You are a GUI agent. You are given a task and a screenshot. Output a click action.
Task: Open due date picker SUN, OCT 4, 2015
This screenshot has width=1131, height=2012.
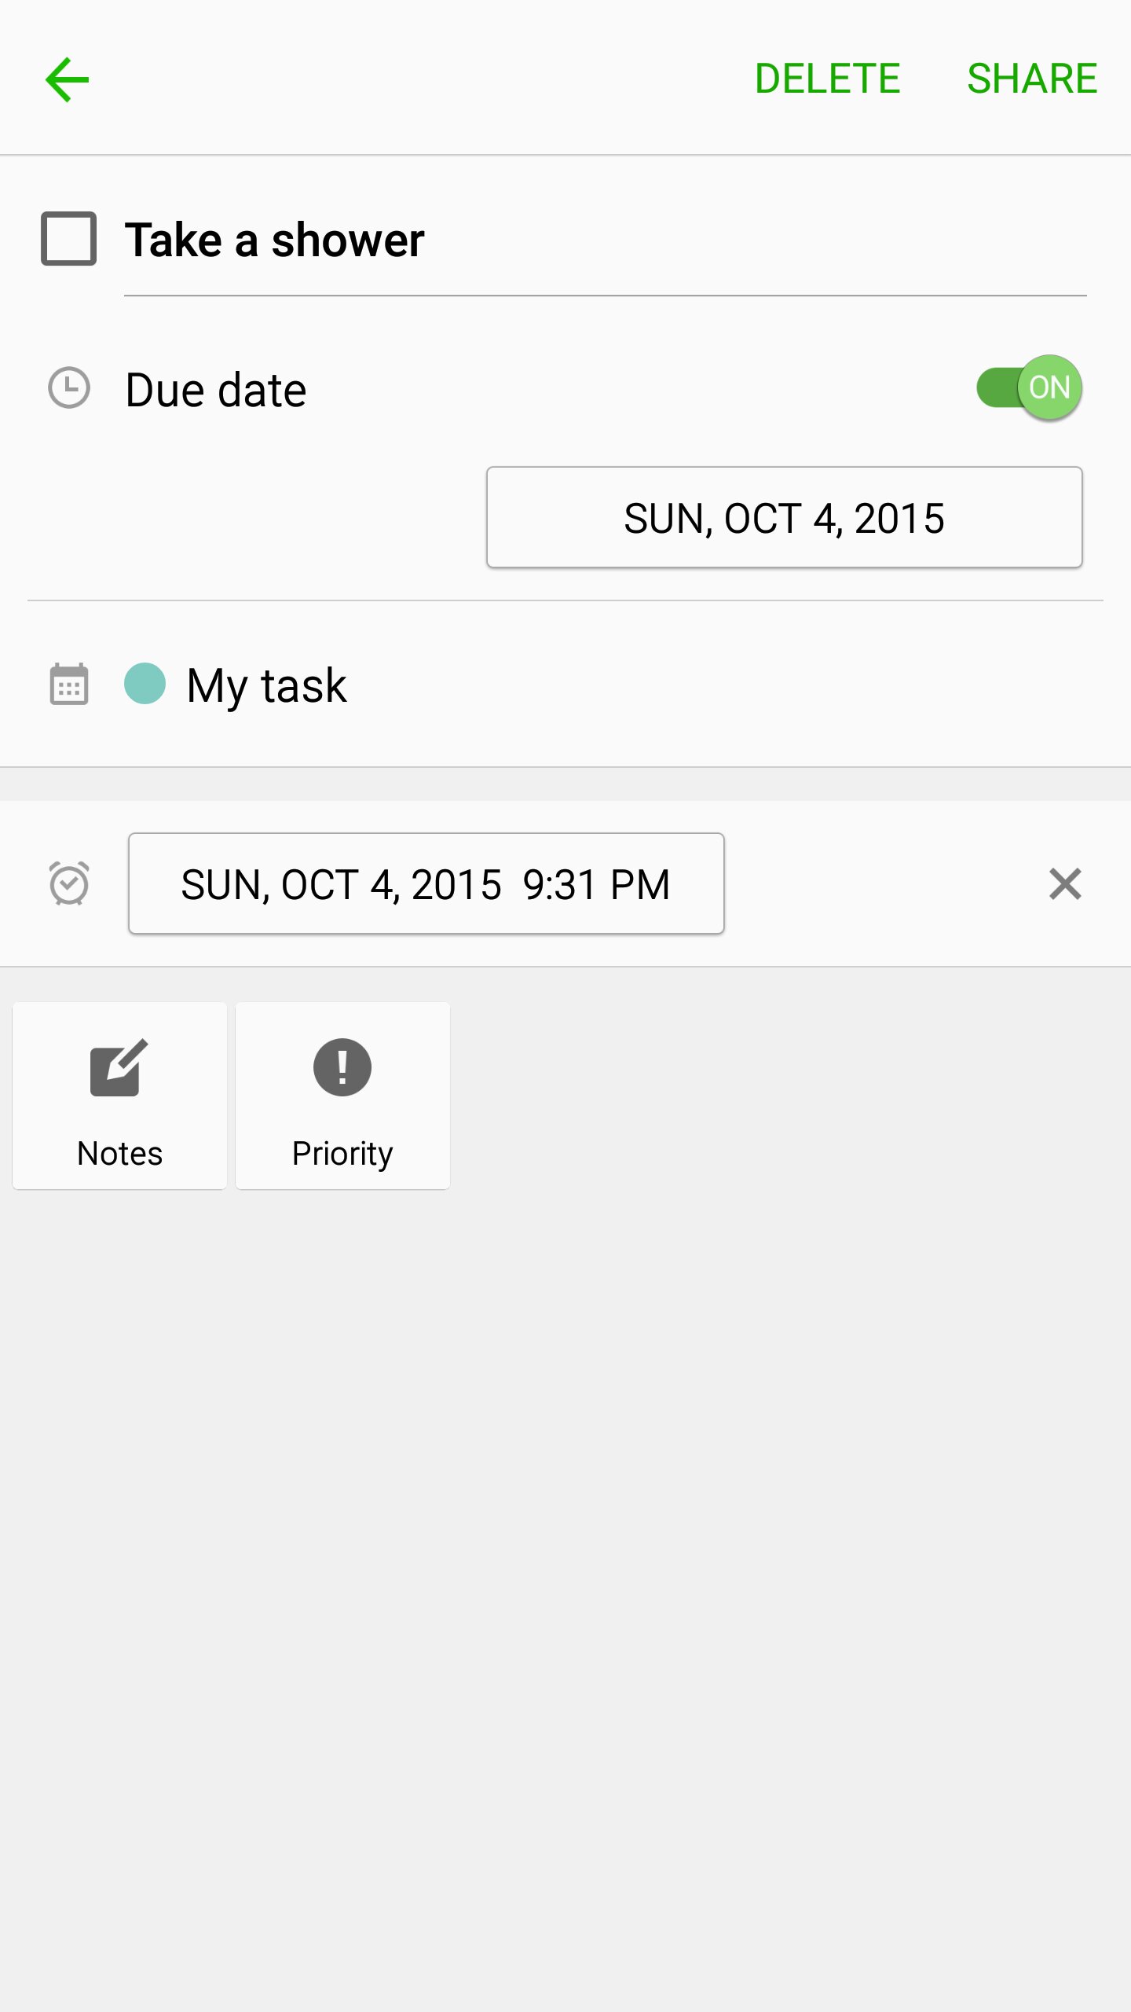[x=785, y=517]
